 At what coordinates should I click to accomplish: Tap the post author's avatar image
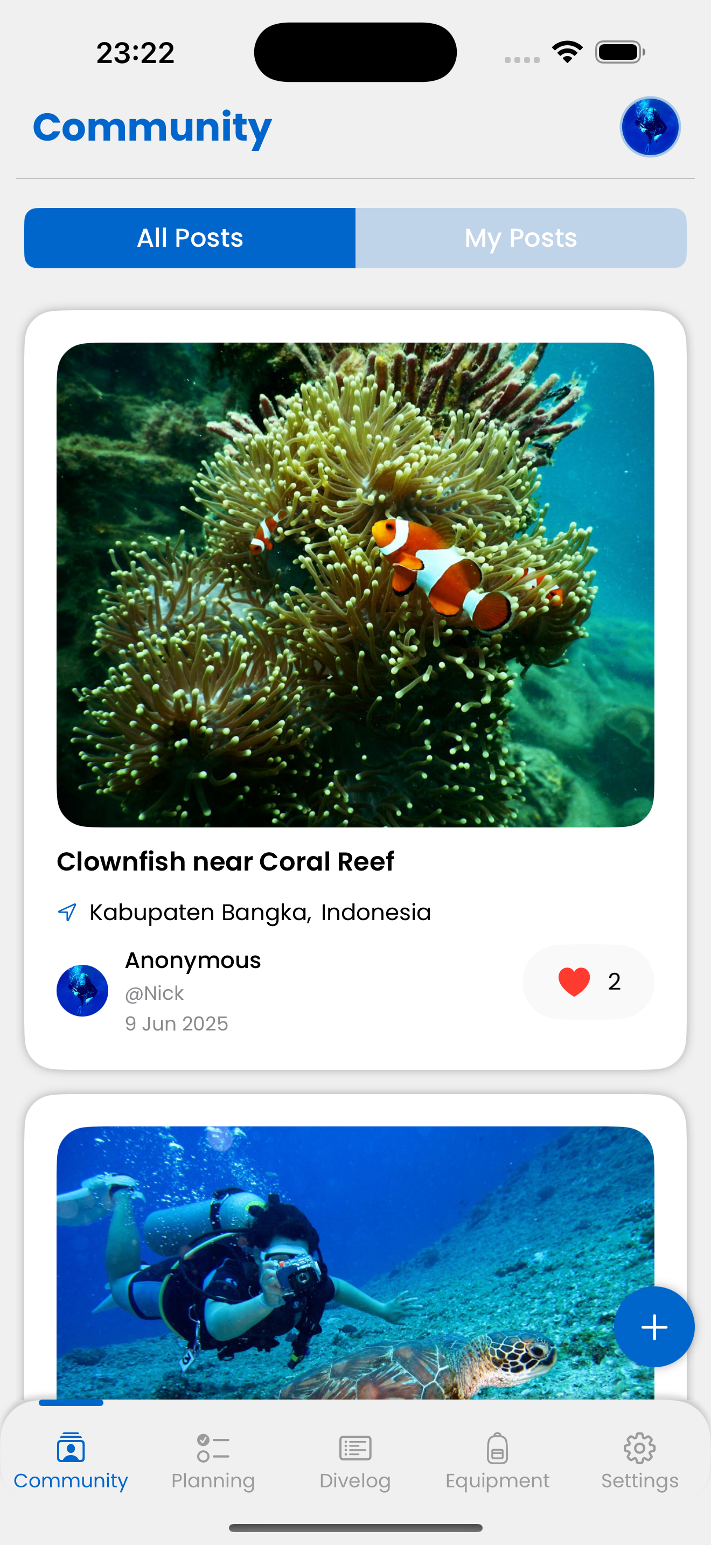(82, 990)
